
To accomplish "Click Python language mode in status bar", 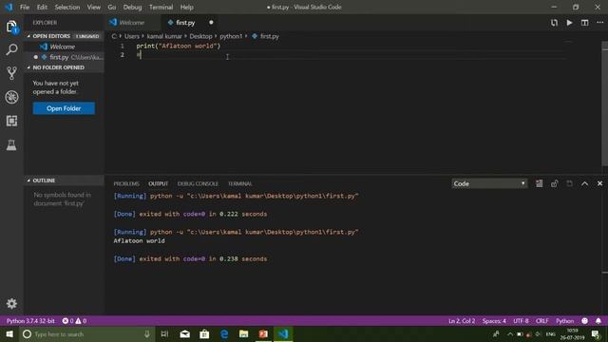I will click(x=564, y=321).
